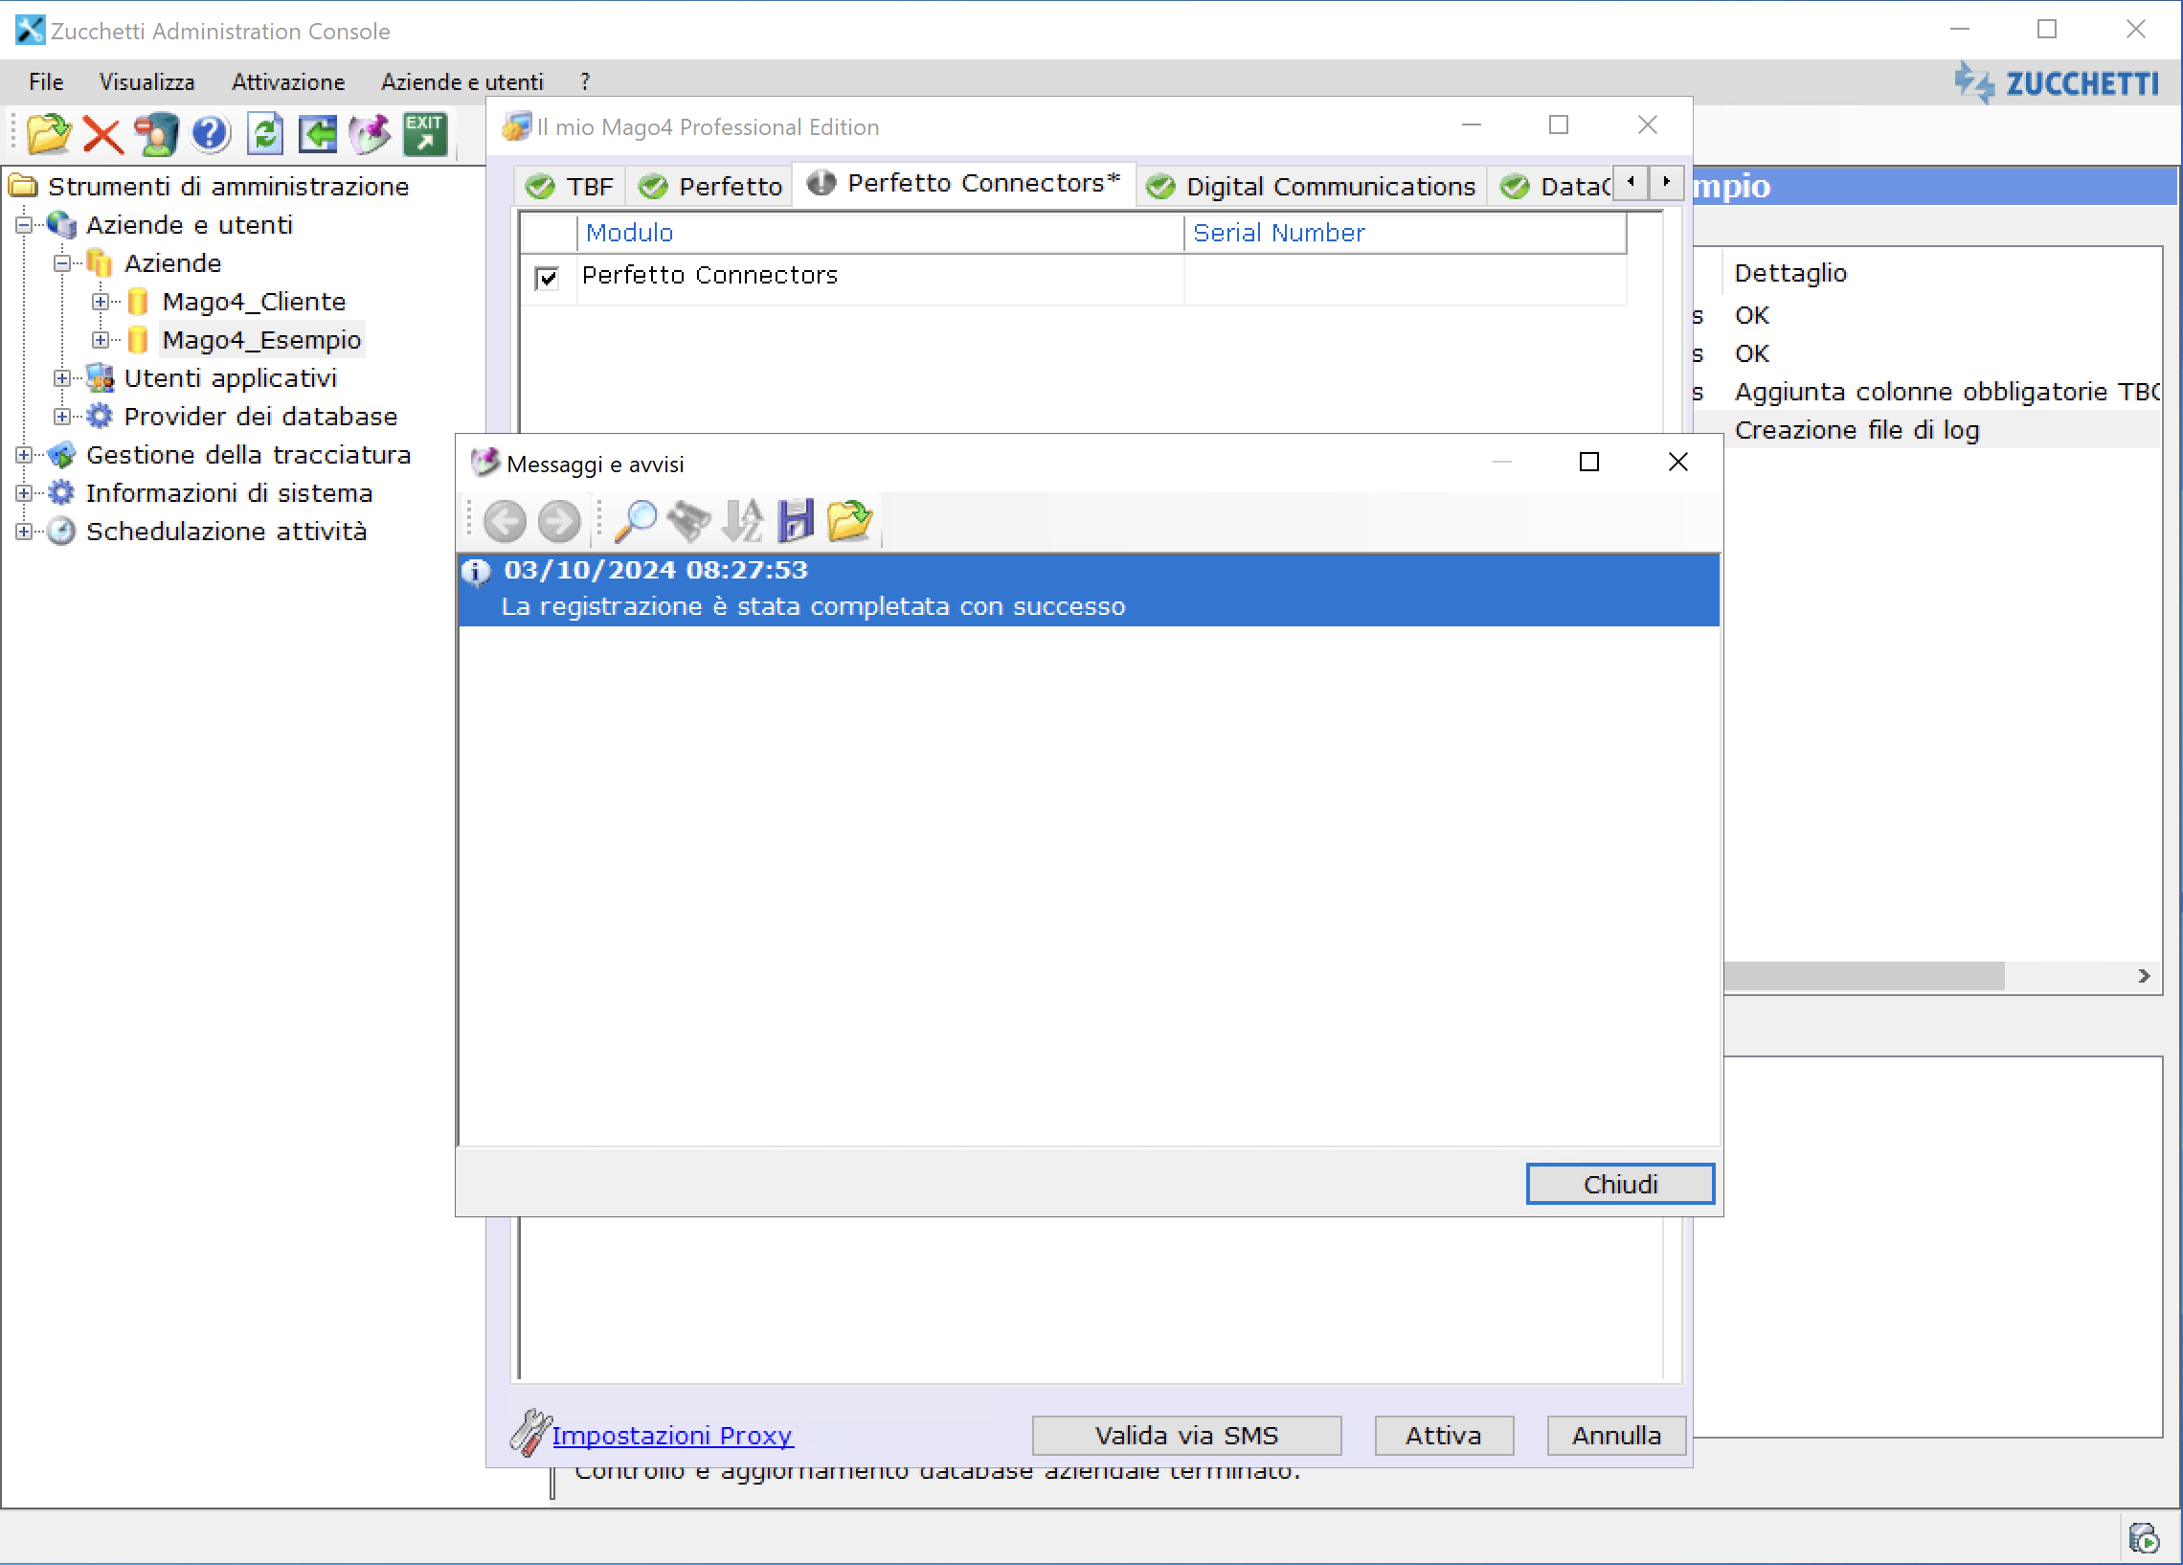The width and height of the screenshot is (2183, 1565).
Task: Click the user disconnect icon in toolbar
Action: (x=156, y=134)
